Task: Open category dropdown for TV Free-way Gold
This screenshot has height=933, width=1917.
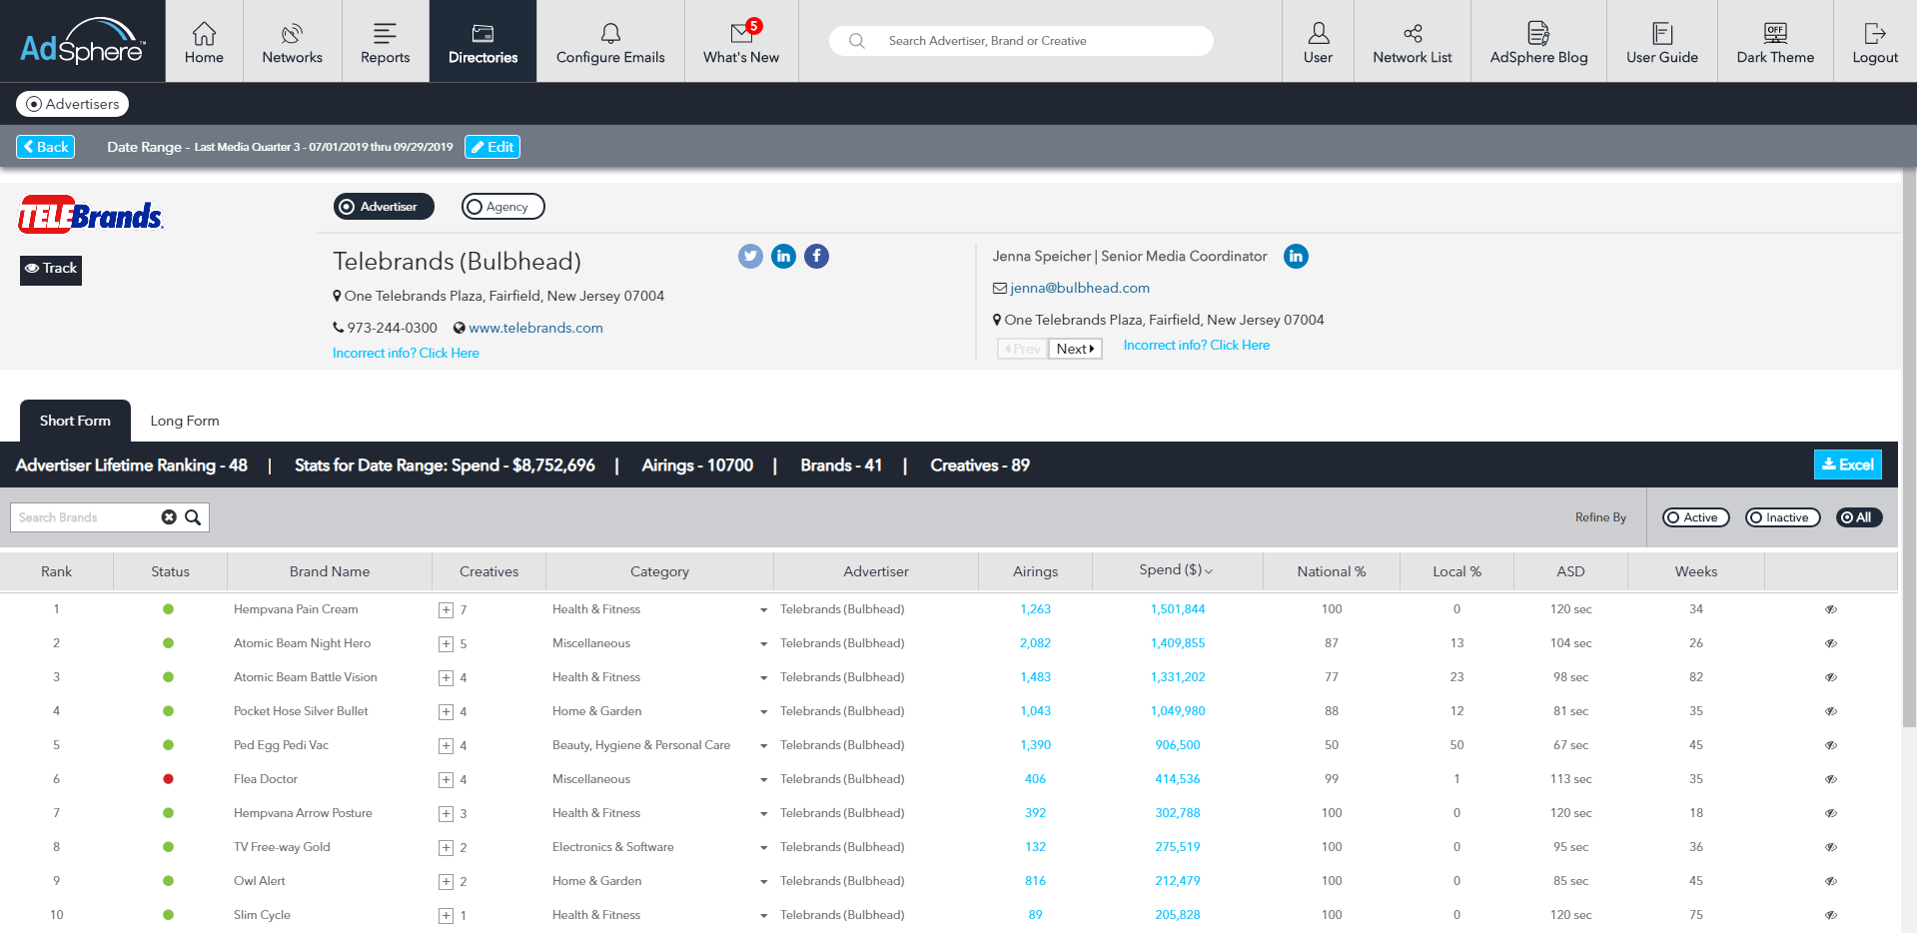Action: (x=763, y=848)
